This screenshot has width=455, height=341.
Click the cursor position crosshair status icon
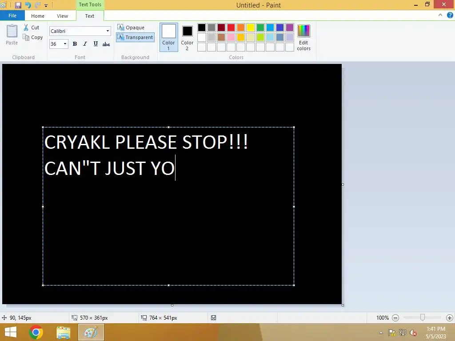tap(4, 318)
